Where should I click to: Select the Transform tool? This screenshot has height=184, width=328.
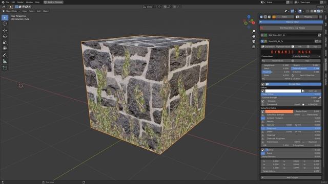tap(5, 49)
